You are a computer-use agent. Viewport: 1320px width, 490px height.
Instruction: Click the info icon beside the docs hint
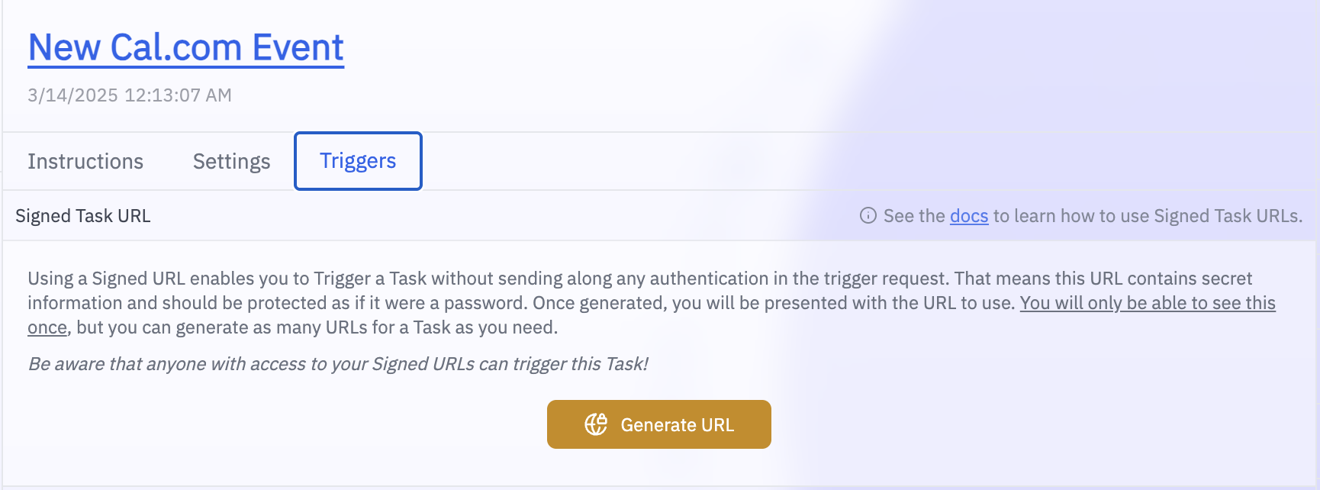[x=868, y=216]
